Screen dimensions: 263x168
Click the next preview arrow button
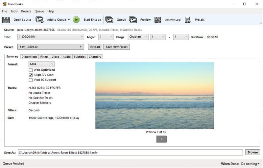pos(161,139)
